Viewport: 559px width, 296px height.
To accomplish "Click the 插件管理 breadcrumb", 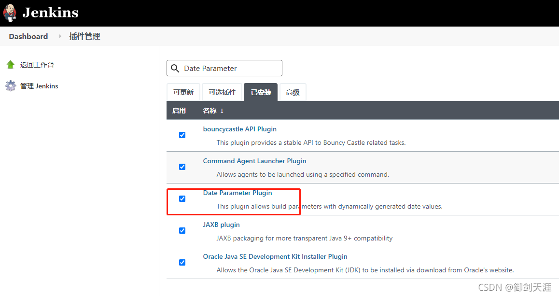I will coord(84,36).
